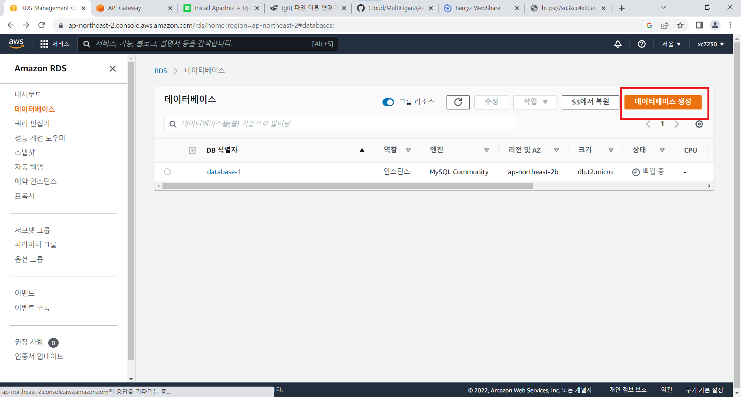Open 쿠키 기본 설정 footer link
The image size is (741, 397).
tap(704, 390)
